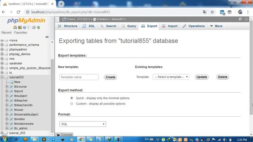Open the SQL format dropdown
The image size is (253, 142).
83,124
